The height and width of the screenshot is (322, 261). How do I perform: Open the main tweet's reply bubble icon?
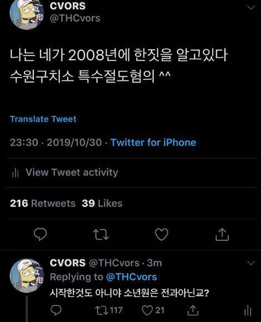coord(41,234)
